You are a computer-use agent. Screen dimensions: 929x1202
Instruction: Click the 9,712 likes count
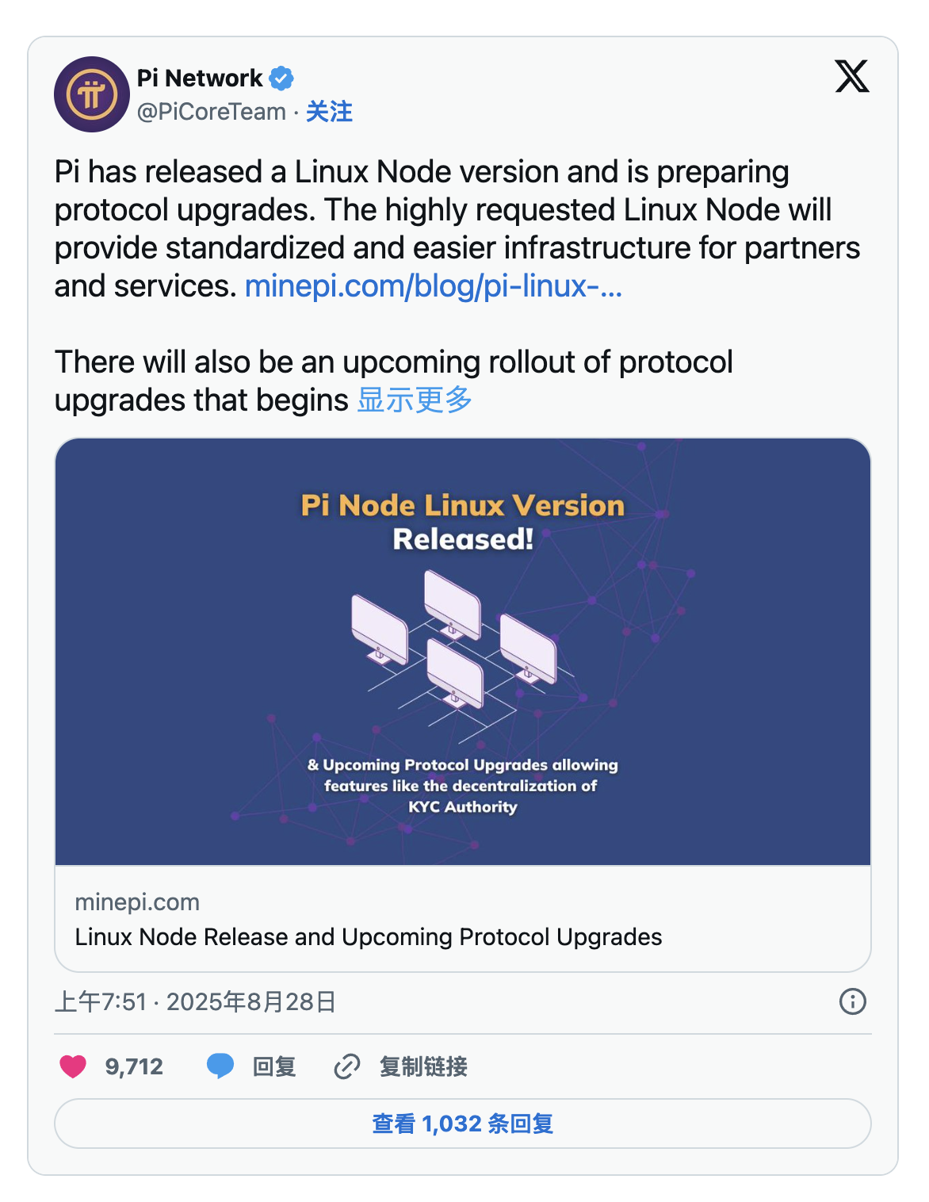[134, 1066]
